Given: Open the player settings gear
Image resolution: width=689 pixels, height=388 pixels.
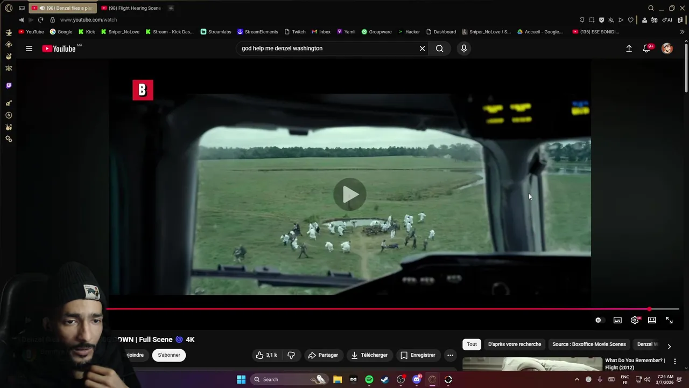Looking at the screenshot, I should click(635, 320).
